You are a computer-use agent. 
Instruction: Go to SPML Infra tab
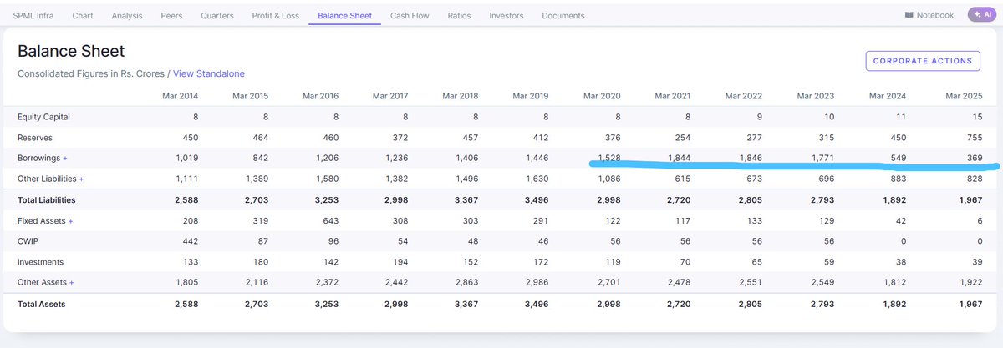(x=33, y=15)
